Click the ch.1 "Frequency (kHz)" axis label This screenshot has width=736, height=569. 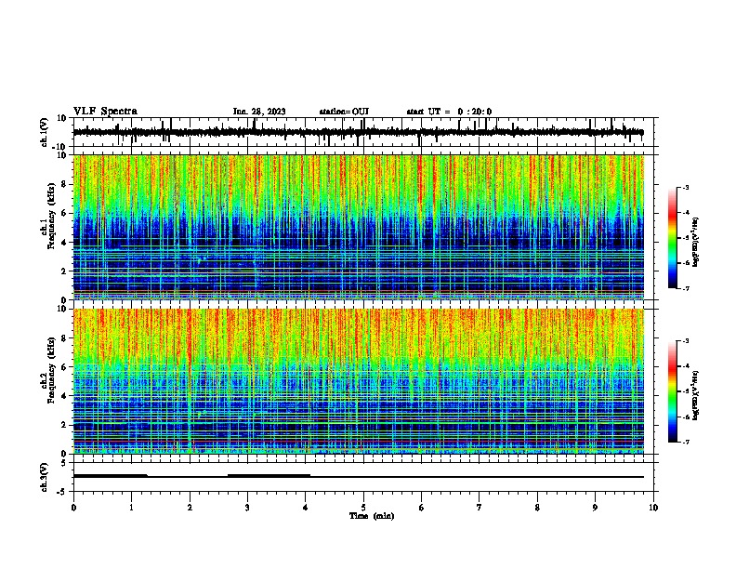tap(51, 218)
